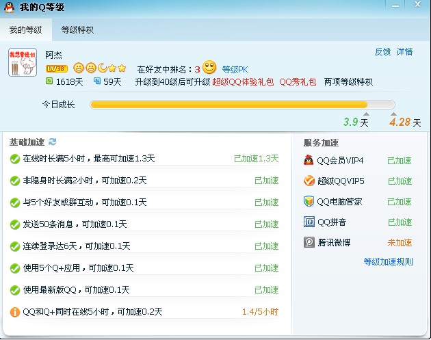Click the green check for 使用5个Q+应用
This screenshot has height=340, width=431.
click(15, 268)
